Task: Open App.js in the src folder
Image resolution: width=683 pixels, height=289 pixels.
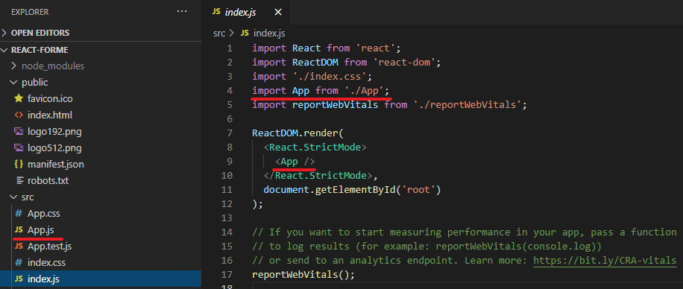Action: [41, 230]
